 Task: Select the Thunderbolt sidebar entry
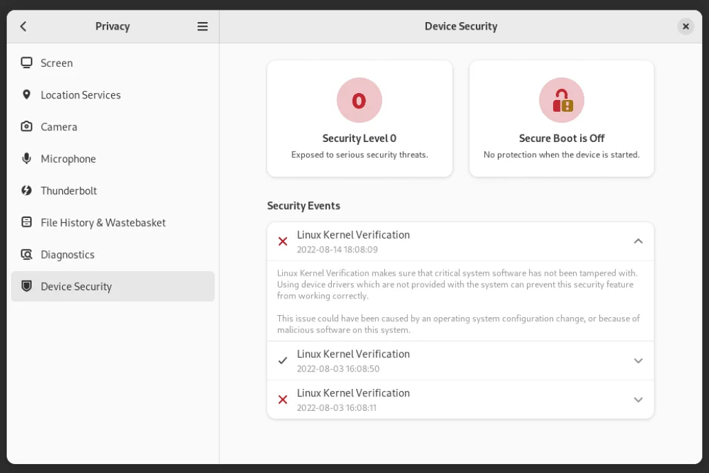[112, 190]
